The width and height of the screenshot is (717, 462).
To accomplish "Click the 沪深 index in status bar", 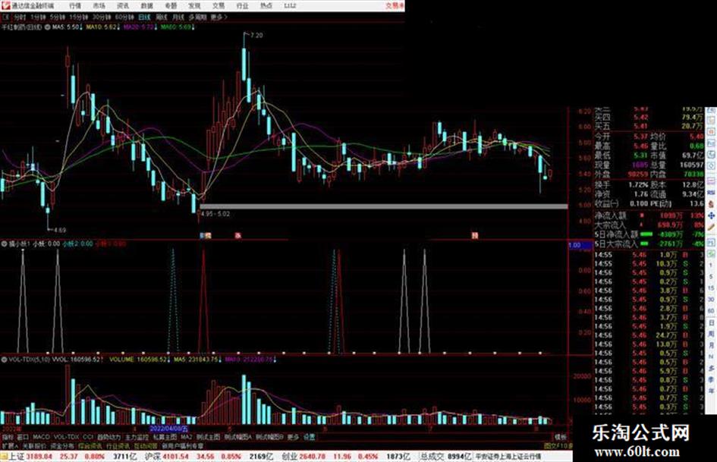I will click(152, 457).
